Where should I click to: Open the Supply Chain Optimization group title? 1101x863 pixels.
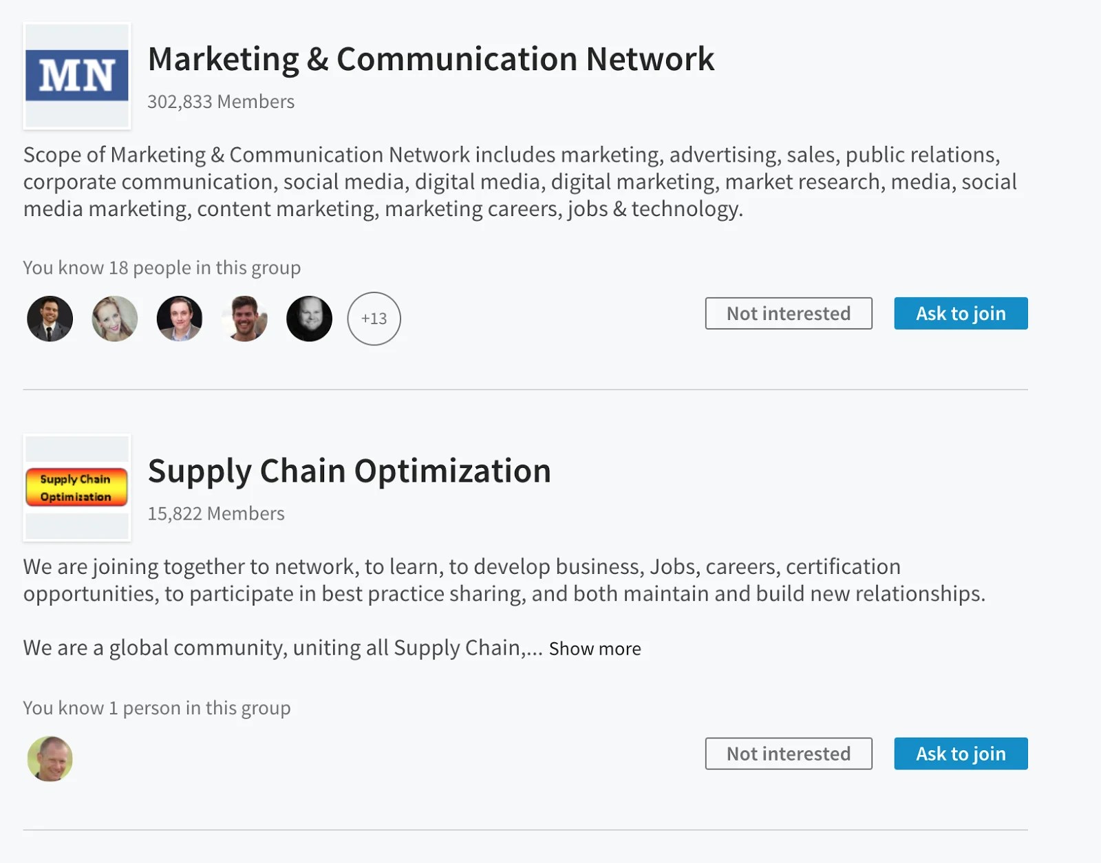point(349,471)
